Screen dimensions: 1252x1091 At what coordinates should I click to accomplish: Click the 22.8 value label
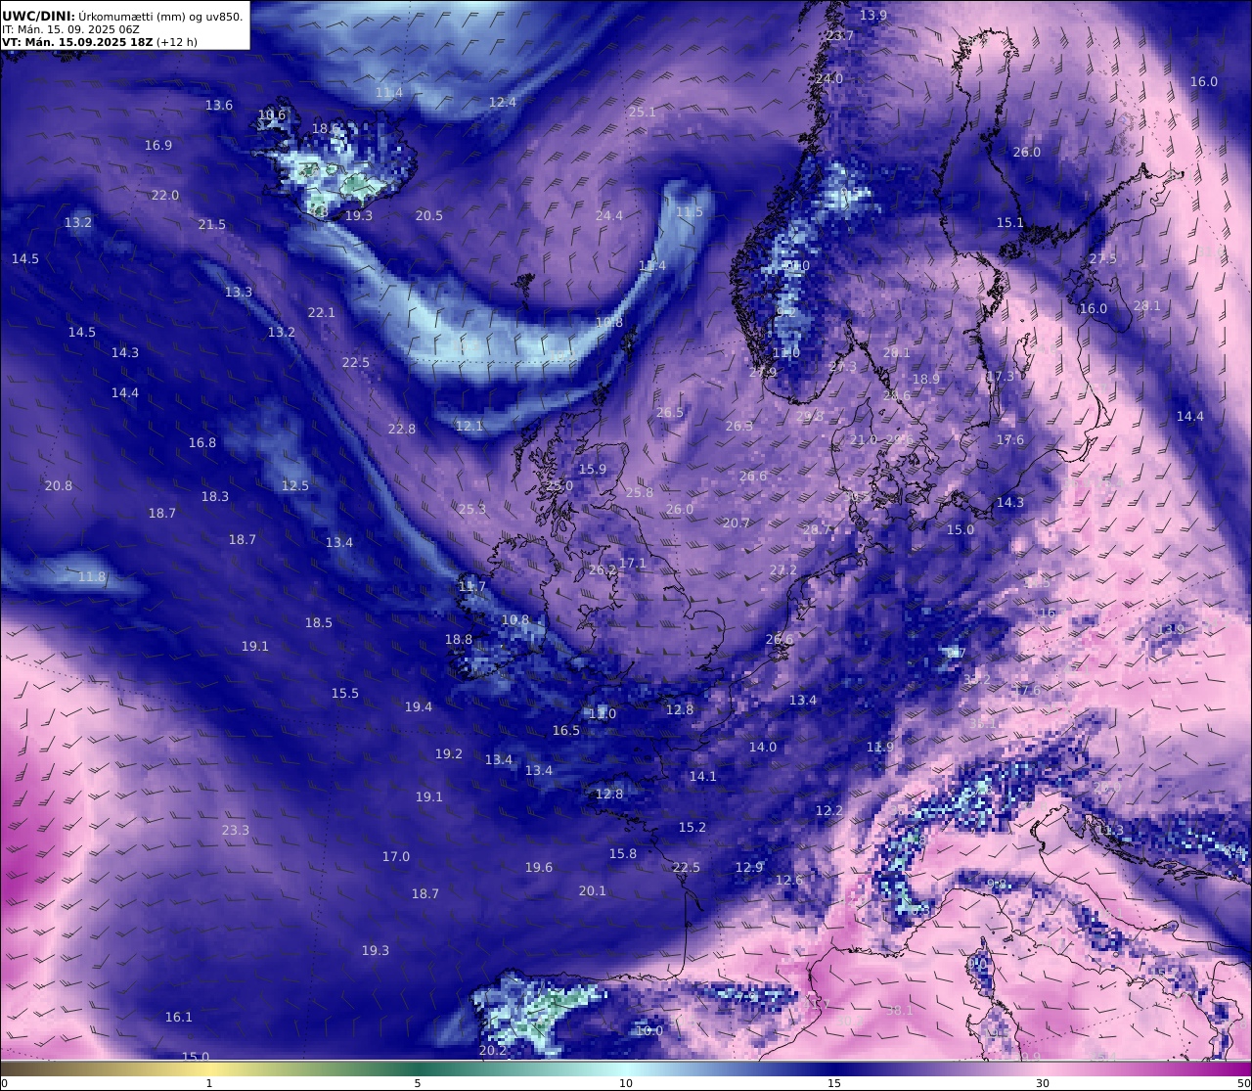click(402, 429)
